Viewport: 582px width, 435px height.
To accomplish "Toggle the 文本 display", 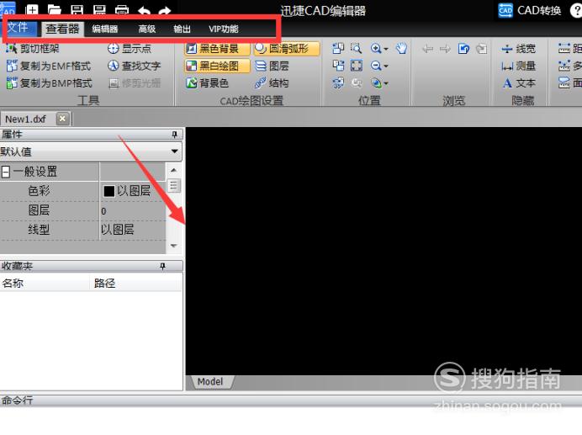I will click(519, 83).
